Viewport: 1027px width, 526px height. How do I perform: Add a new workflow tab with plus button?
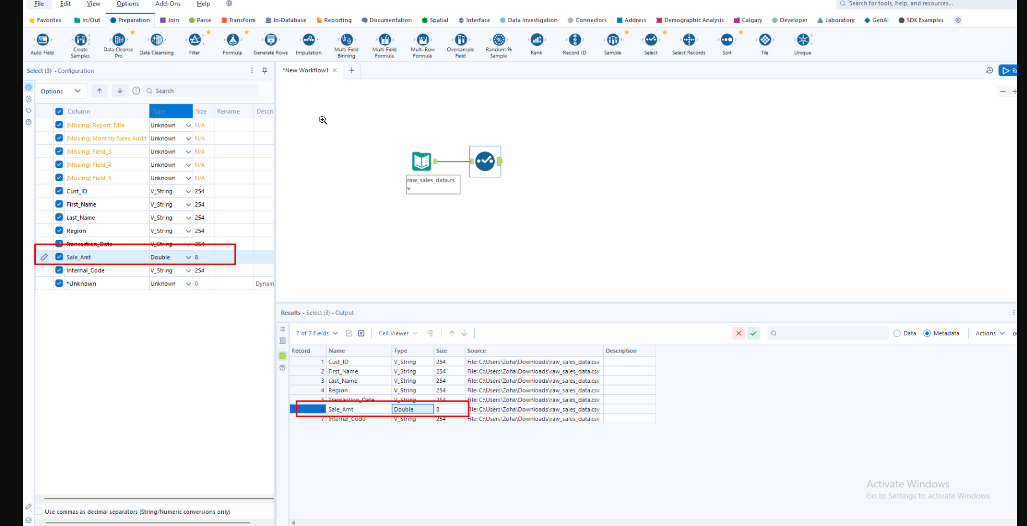pos(352,70)
